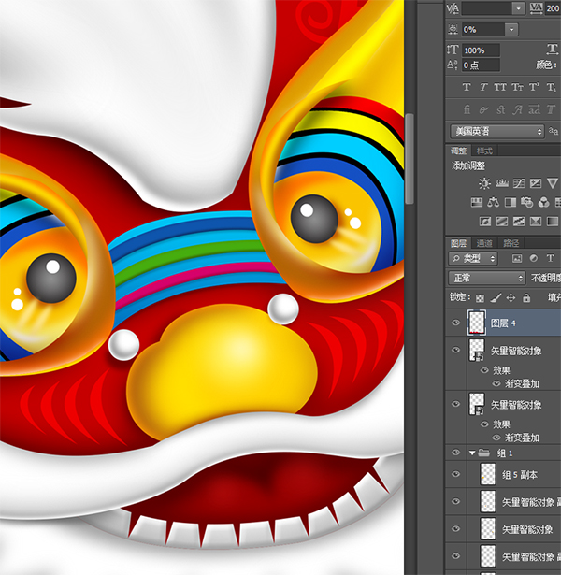Toggle stylistic alternates (aa) option
This screenshot has width=561, height=575.
coord(534,109)
